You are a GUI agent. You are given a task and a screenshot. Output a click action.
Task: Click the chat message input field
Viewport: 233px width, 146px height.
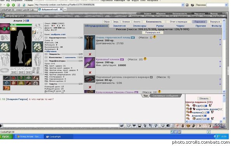61,126
